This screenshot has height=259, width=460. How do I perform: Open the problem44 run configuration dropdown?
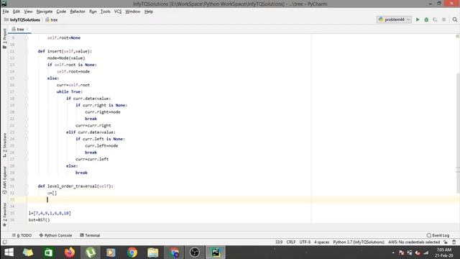click(395, 19)
